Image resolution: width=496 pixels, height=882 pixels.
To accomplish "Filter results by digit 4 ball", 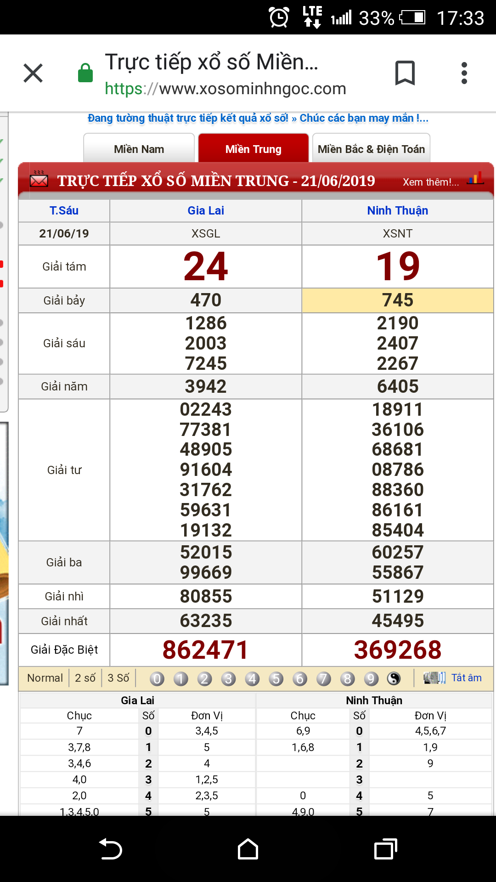I will (x=252, y=678).
